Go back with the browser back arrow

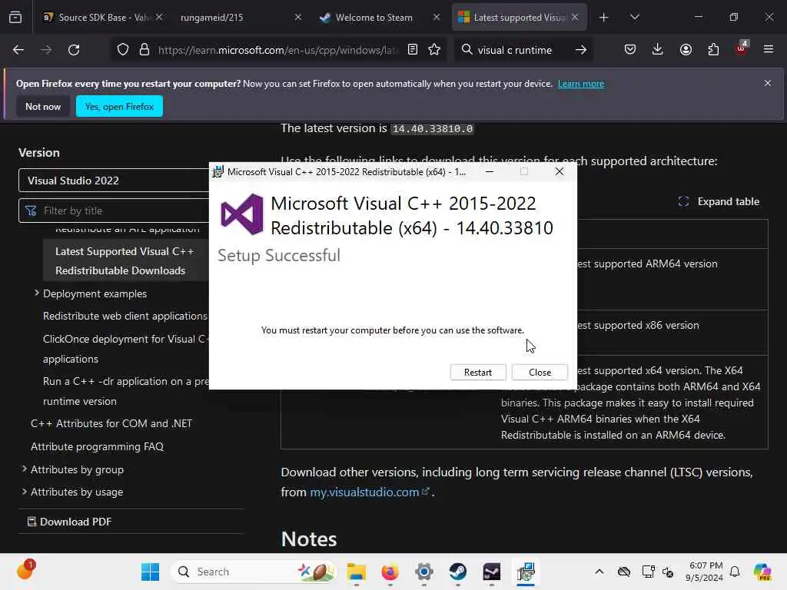tap(18, 50)
